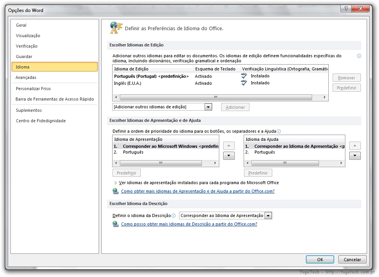Click the 'Esquema de Teclado' column header
Screen dimensions: 379x277
(217, 69)
